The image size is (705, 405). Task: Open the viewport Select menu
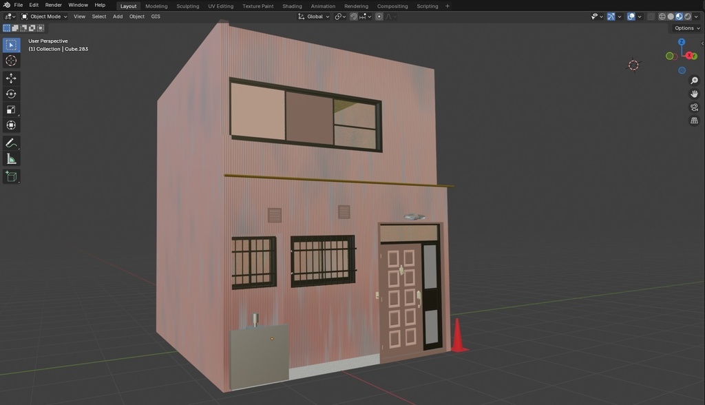99,17
